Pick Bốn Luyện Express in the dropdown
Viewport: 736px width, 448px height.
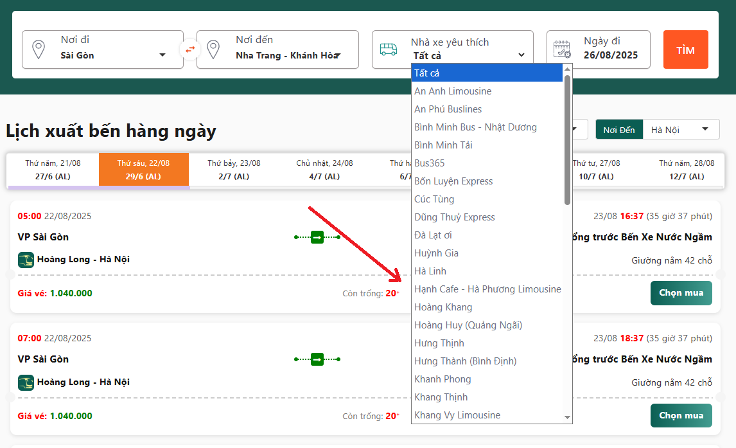click(x=487, y=181)
